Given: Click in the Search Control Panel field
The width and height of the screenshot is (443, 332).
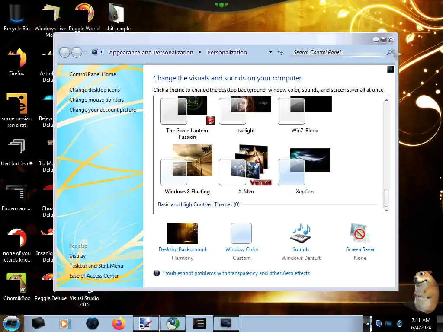Looking at the screenshot, I should [338, 52].
